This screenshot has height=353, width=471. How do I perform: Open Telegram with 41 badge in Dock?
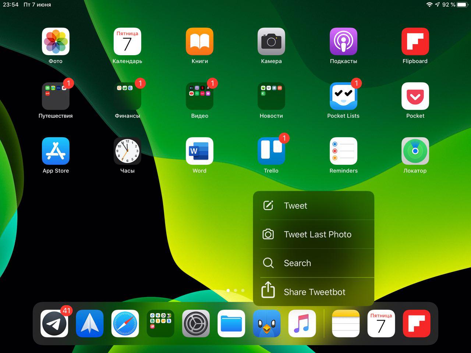click(x=54, y=324)
